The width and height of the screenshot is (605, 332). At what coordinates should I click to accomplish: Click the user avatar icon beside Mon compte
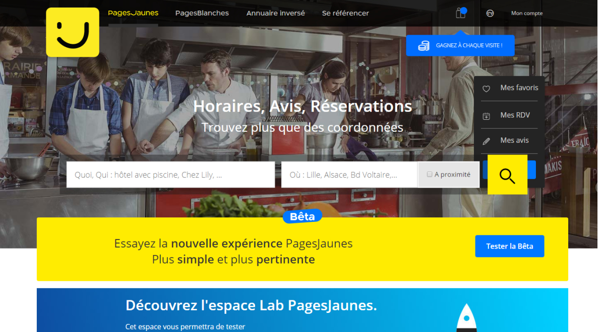click(x=490, y=14)
